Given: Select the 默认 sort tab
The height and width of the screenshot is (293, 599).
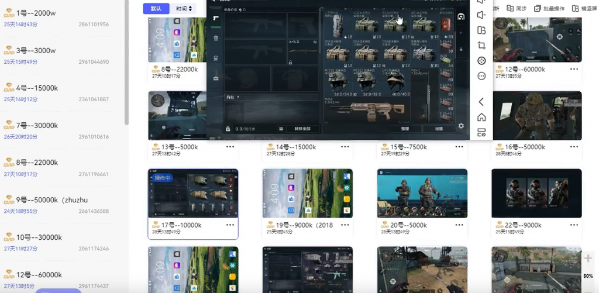Looking at the screenshot, I should coord(156,9).
